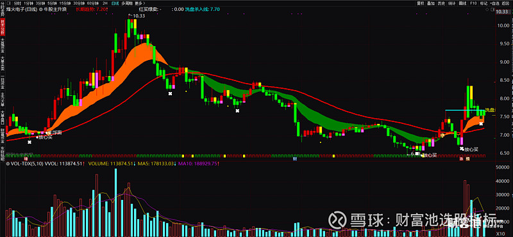Click the small panel icon left of 分时
513x237 pixels.
click(9, 4)
